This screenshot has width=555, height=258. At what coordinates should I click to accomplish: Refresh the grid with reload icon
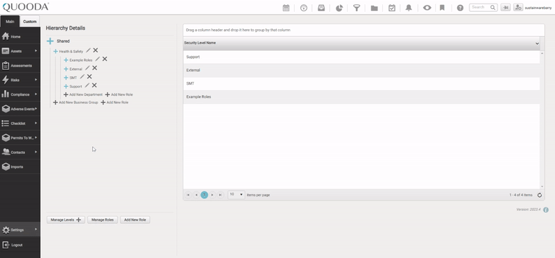pos(540,195)
